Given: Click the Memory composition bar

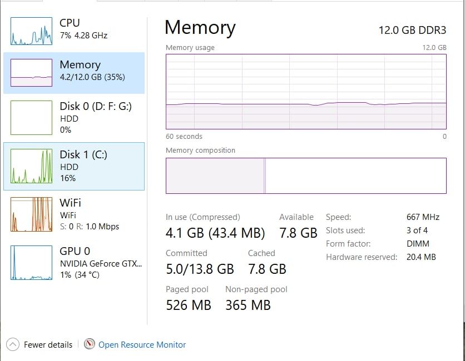Looking at the screenshot, I should pos(356,176).
